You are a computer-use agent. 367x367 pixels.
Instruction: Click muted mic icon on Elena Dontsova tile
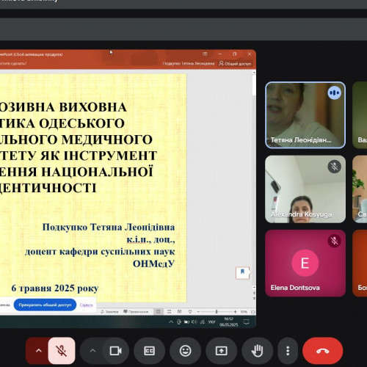point(334,241)
